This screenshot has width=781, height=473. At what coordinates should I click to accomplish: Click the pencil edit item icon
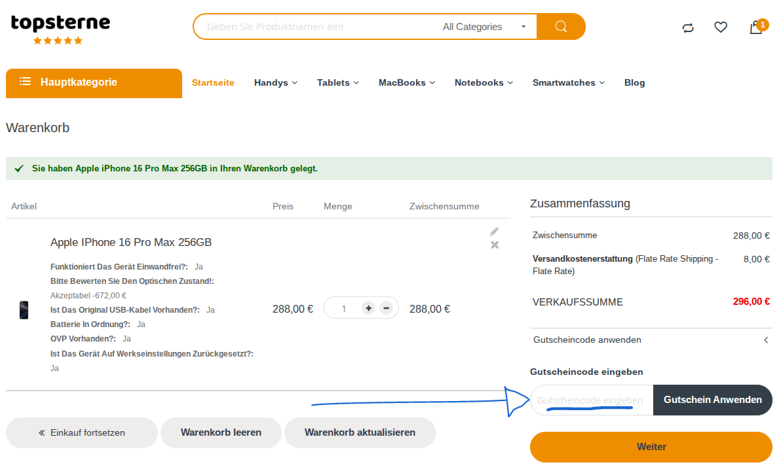pyautogui.click(x=494, y=232)
